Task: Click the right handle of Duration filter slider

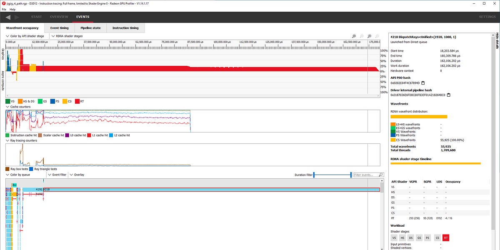Action: tap(351, 175)
